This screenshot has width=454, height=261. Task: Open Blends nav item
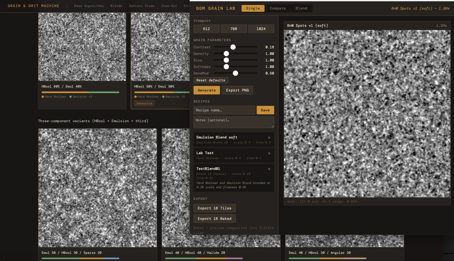click(116, 6)
